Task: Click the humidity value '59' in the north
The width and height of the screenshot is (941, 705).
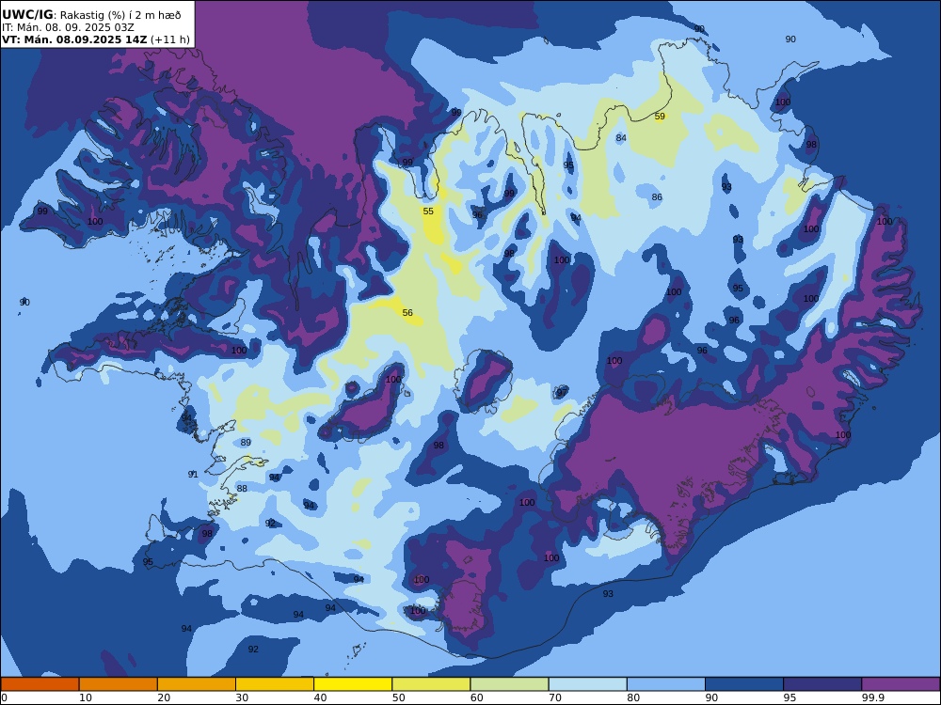Action: coord(660,117)
